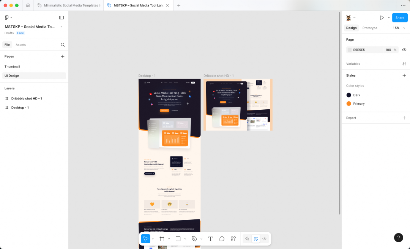Select the Frame tool
Screen dimensions: 410x249
pos(162,238)
